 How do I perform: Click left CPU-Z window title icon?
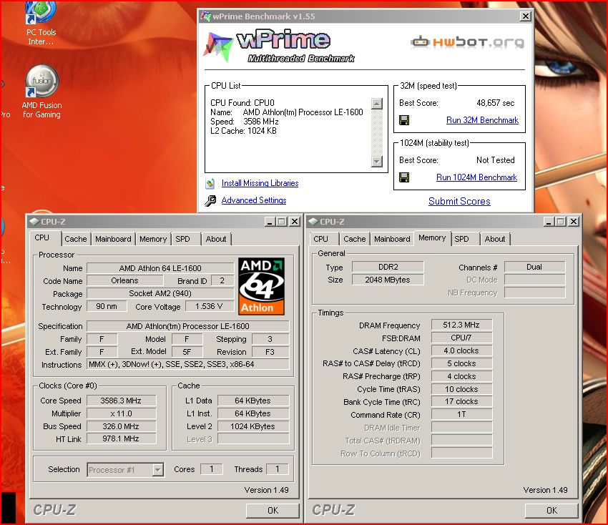34,222
